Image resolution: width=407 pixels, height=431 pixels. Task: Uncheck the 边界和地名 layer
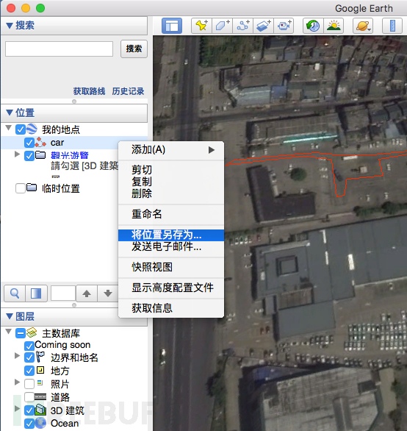coord(29,357)
